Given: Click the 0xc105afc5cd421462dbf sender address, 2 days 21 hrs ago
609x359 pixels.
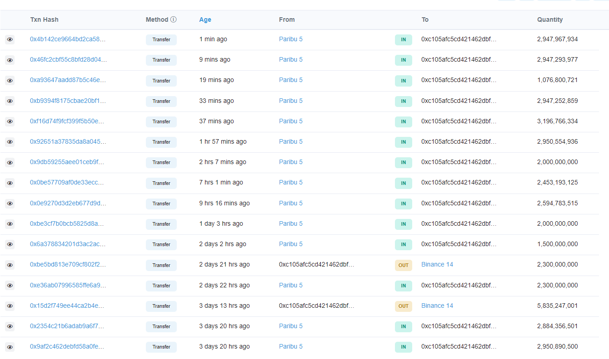Looking at the screenshot, I should click(317, 264).
